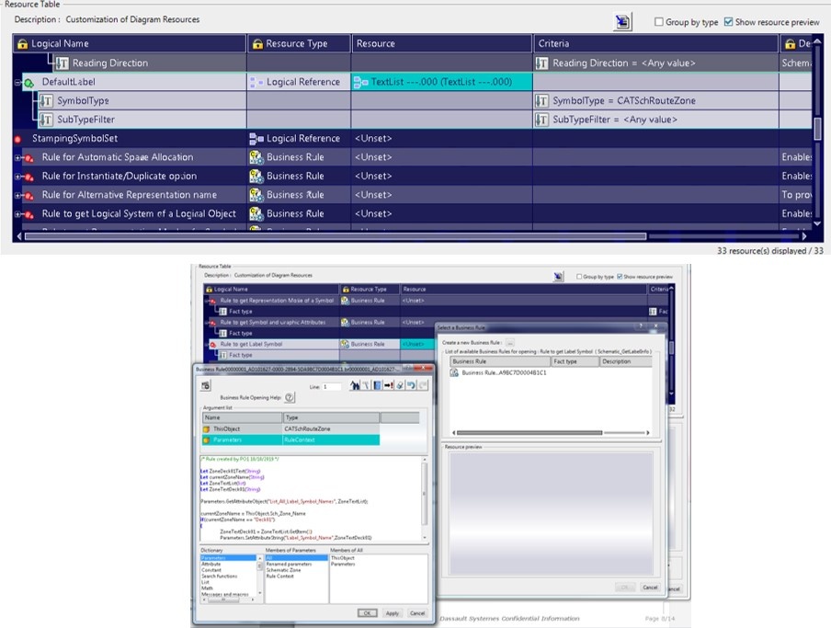Expand Rule for Automatic Space Allocation node
Viewport: 831px width, 628px height.
click(17, 158)
